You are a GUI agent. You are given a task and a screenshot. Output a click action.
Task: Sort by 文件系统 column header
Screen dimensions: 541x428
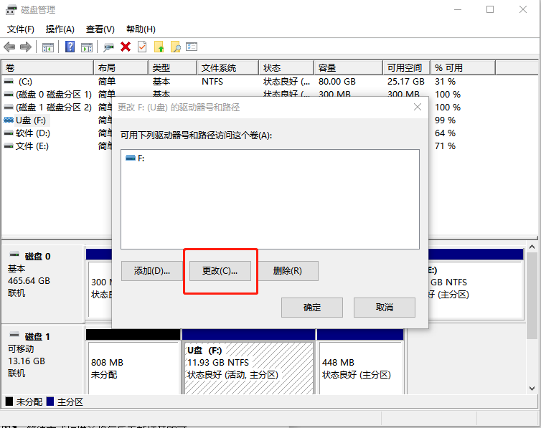(x=227, y=68)
